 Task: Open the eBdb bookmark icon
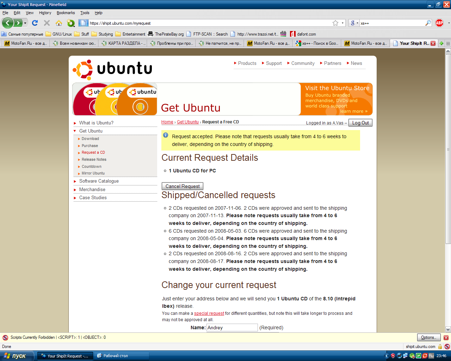[283, 34]
